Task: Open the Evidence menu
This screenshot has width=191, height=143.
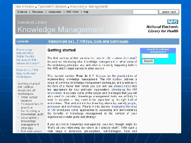Action: point(22,12)
